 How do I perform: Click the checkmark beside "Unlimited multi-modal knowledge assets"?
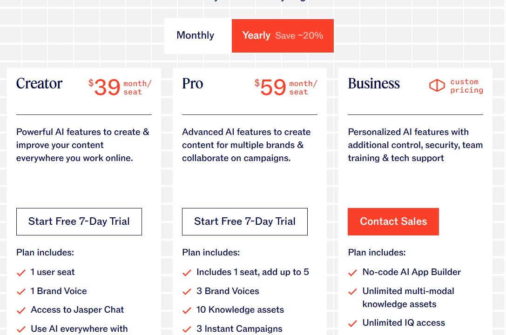pyautogui.click(x=352, y=292)
